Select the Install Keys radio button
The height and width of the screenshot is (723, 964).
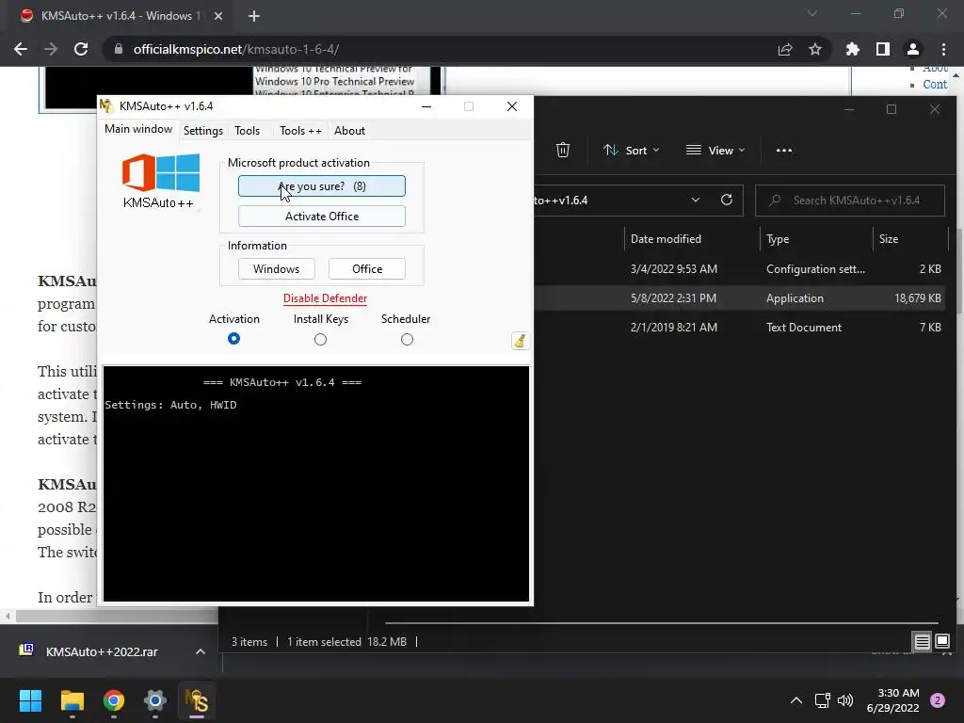[320, 339]
